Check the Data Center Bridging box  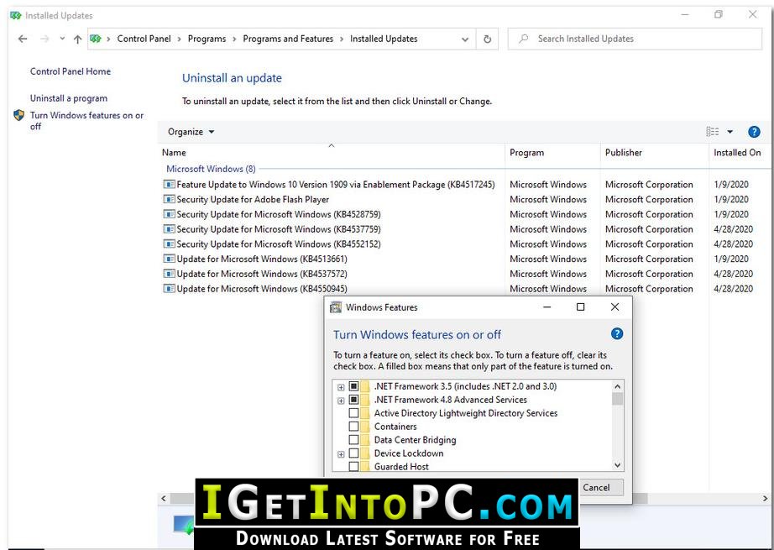click(x=353, y=439)
